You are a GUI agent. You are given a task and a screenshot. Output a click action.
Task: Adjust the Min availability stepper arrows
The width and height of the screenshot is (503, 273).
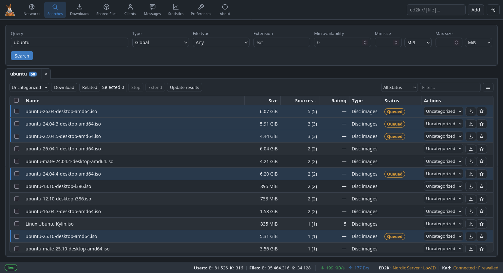[365, 43]
